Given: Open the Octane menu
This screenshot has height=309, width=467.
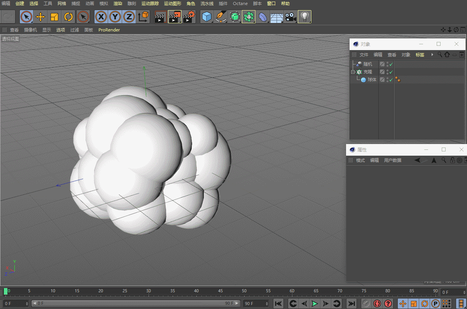Looking at the screenshot, I should tap(240, 3).
